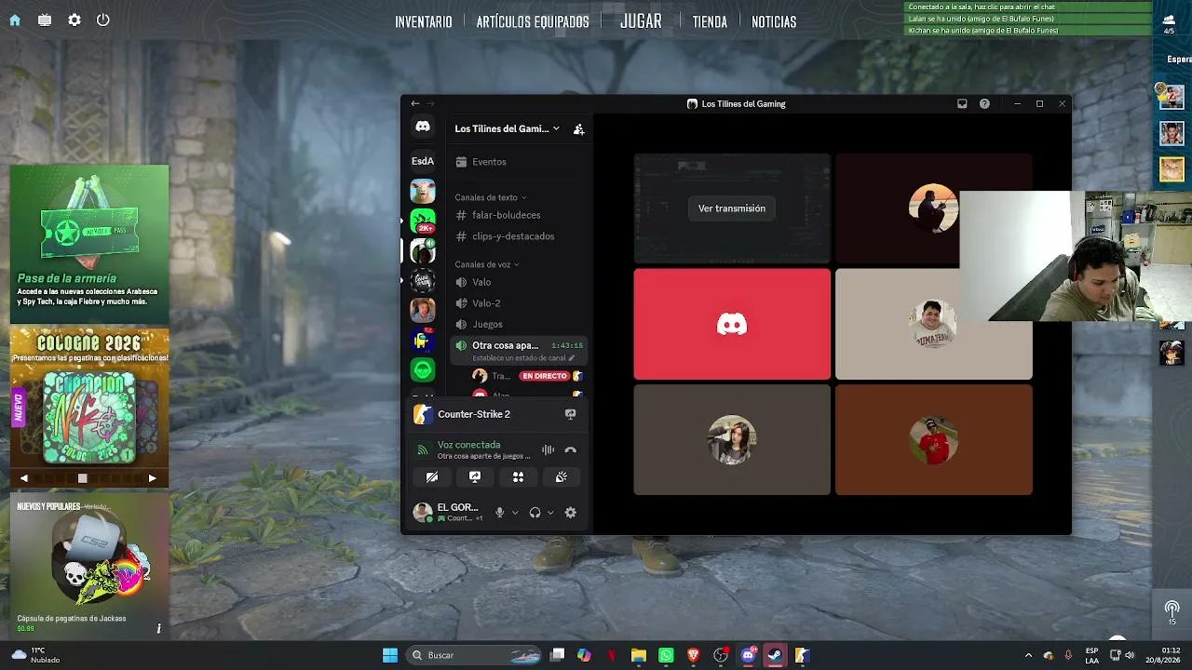Select the sheep avatar server in Discord
Image resolution: width=1192 pixels, height=670 pixels.
[423, 191]
